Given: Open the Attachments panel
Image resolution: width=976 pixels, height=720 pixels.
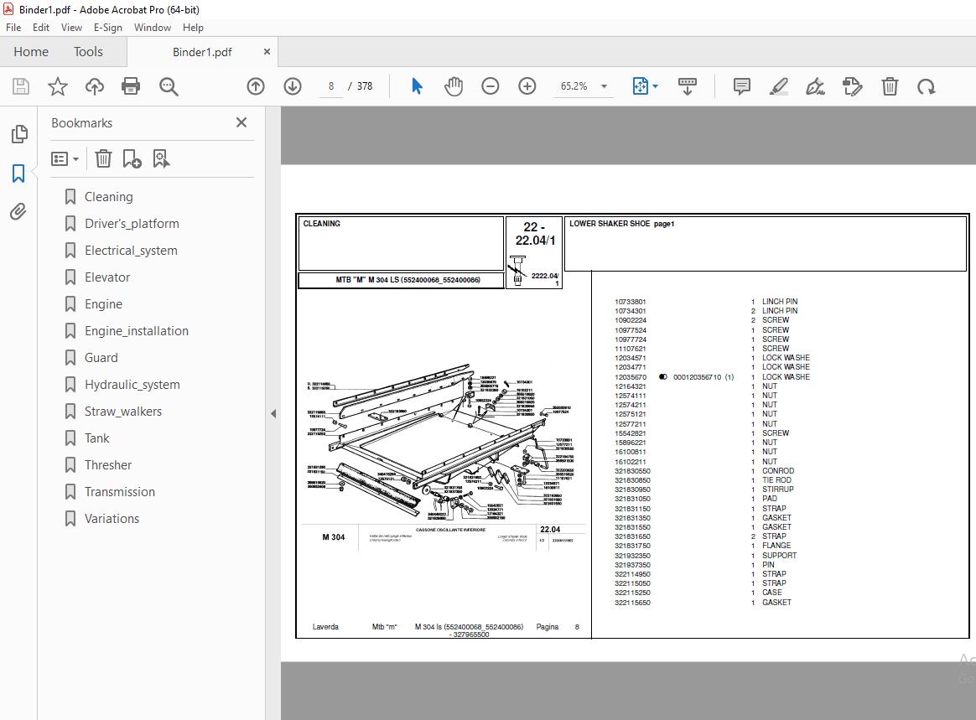Looking at the screenshot, I should click(18, 211).
